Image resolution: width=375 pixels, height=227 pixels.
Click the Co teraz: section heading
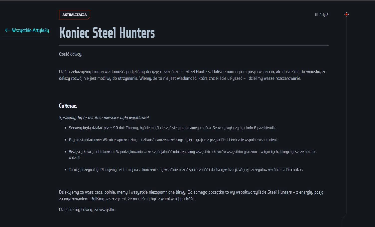[x=68, y=106]
